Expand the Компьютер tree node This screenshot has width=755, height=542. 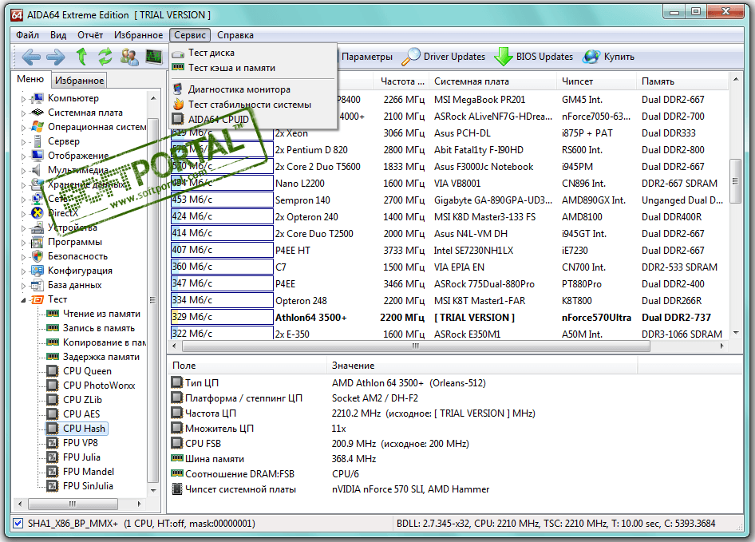[x=23, y=99]
